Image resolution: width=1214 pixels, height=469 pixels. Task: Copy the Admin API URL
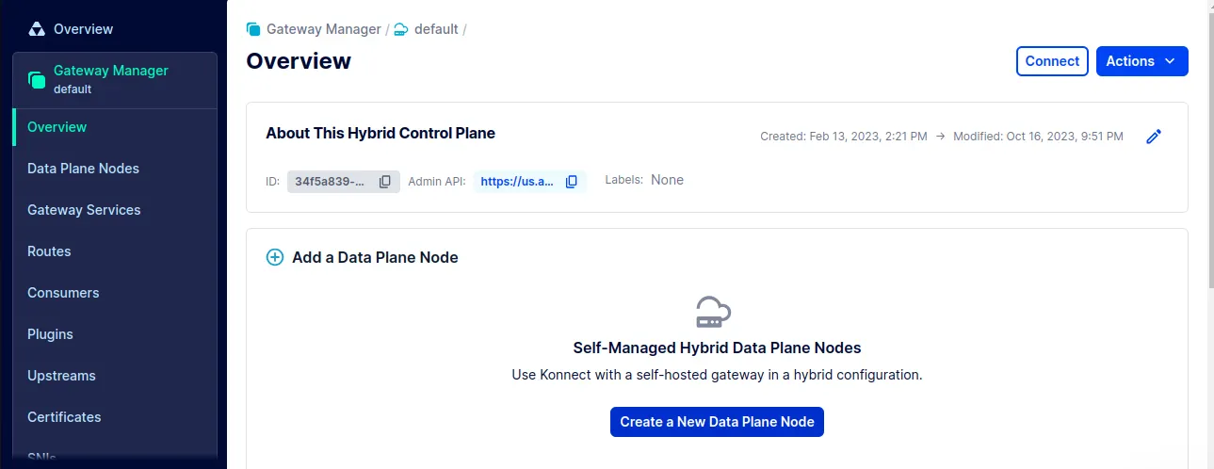[x=572, y=182]
